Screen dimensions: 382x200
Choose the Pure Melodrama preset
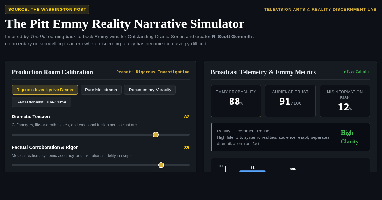(x=101, y=90)
